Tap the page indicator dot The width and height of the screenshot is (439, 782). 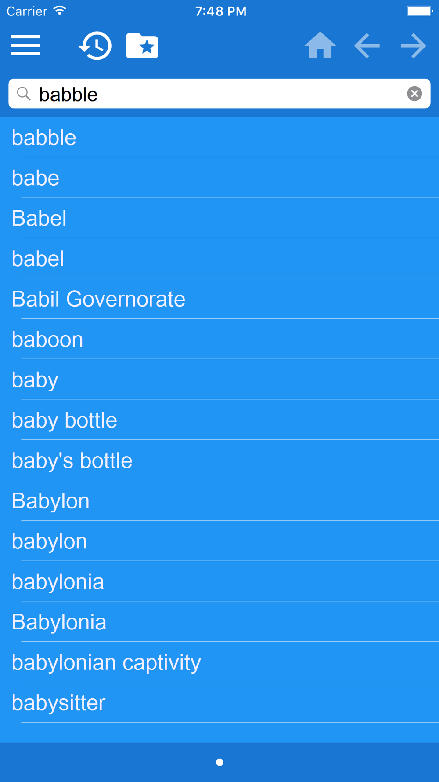click(219, 762)
